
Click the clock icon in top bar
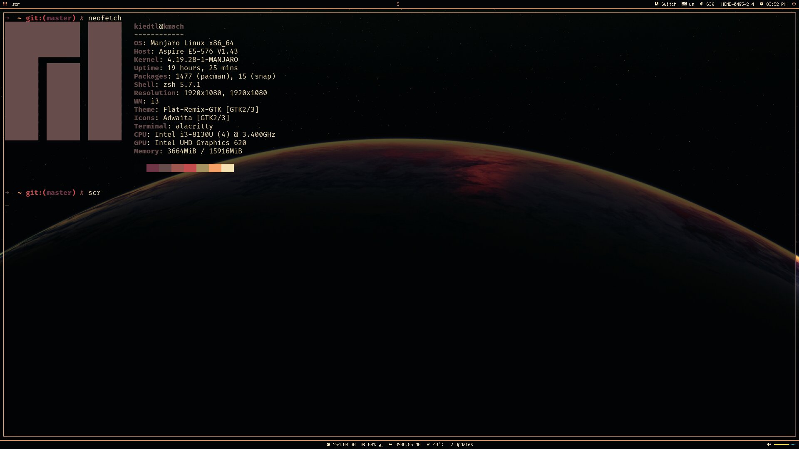tap(762, 4)
